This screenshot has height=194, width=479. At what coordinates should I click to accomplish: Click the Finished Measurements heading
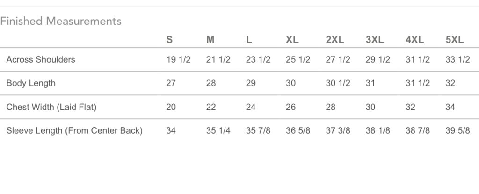point(61,21)
